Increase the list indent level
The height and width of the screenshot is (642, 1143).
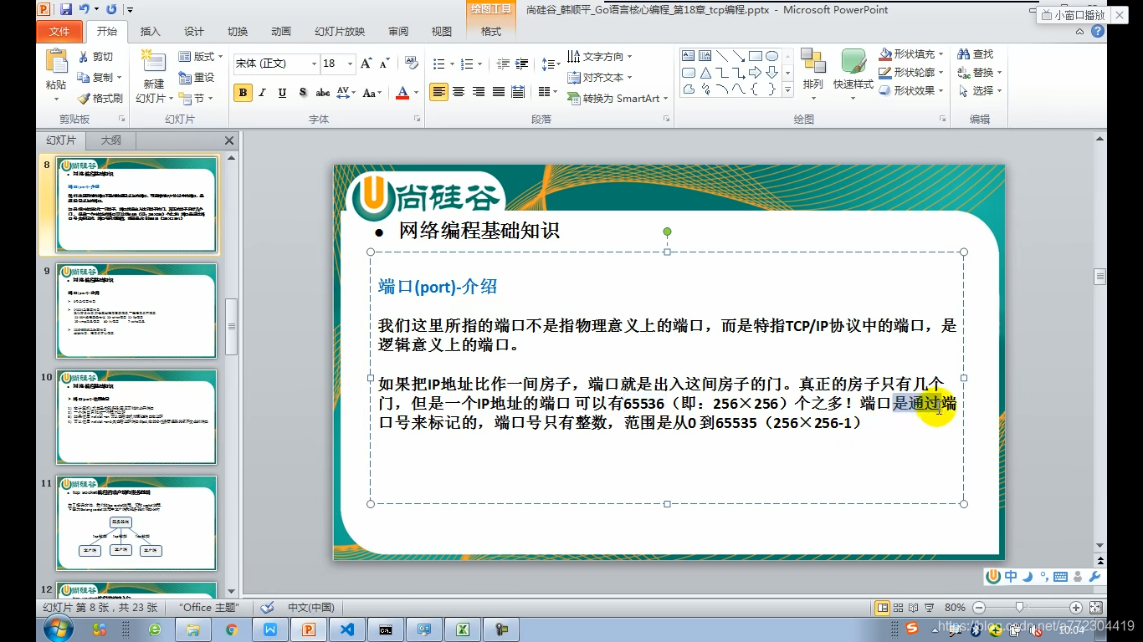521,64
